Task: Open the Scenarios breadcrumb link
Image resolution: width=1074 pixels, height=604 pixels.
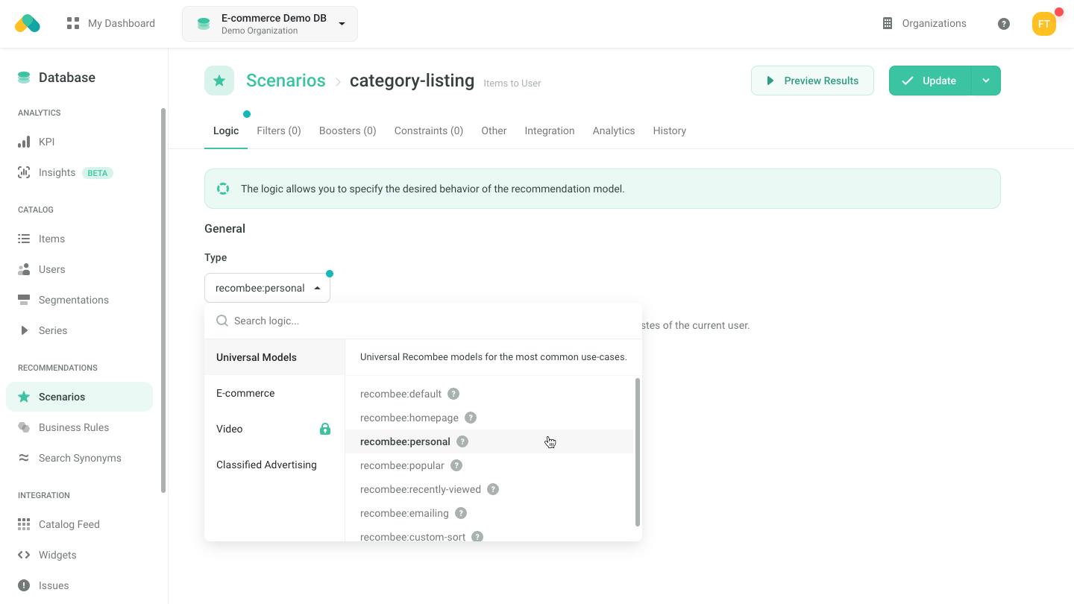Action: tap(286, 81)
